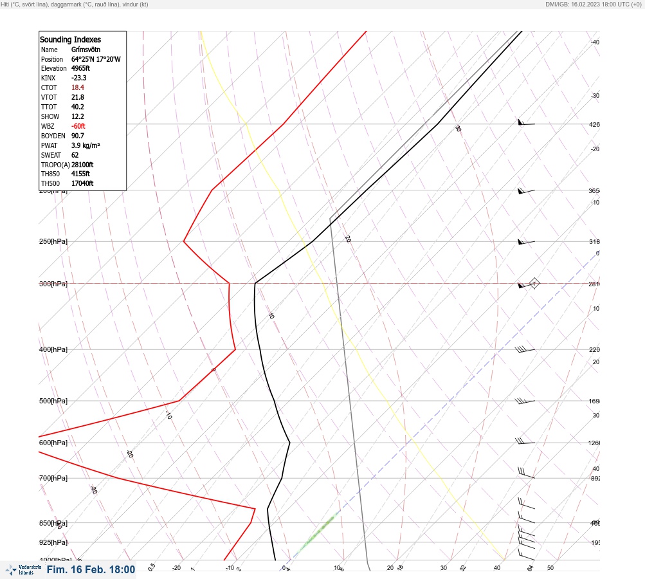Click the 220 height label on the right edge

(594, 350)
